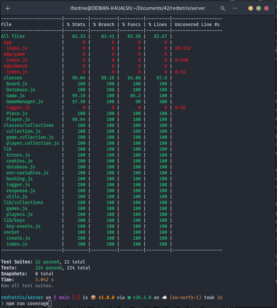Click the 'classes/collections' folder row

point(29,125)
